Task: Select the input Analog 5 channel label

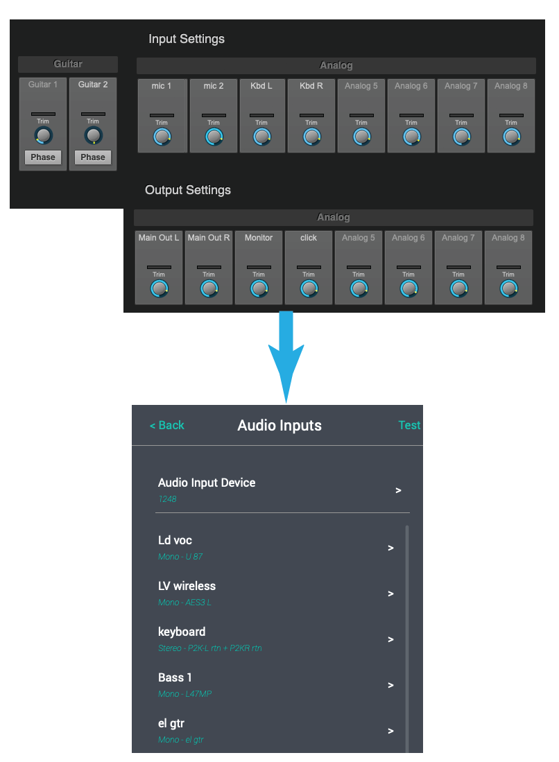Action: (361, 86)
